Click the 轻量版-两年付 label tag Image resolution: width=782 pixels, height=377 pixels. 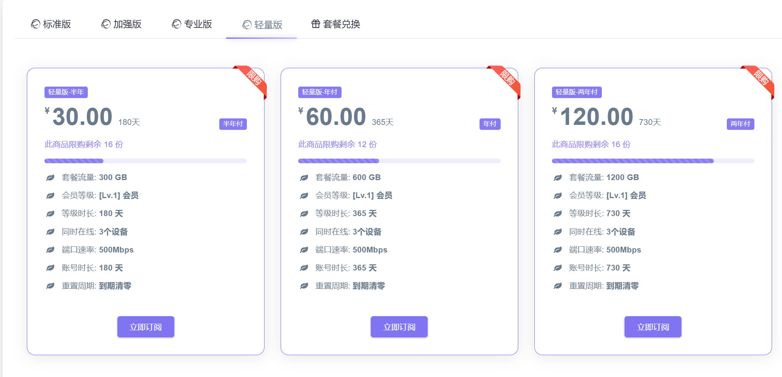tap(577, 92)
